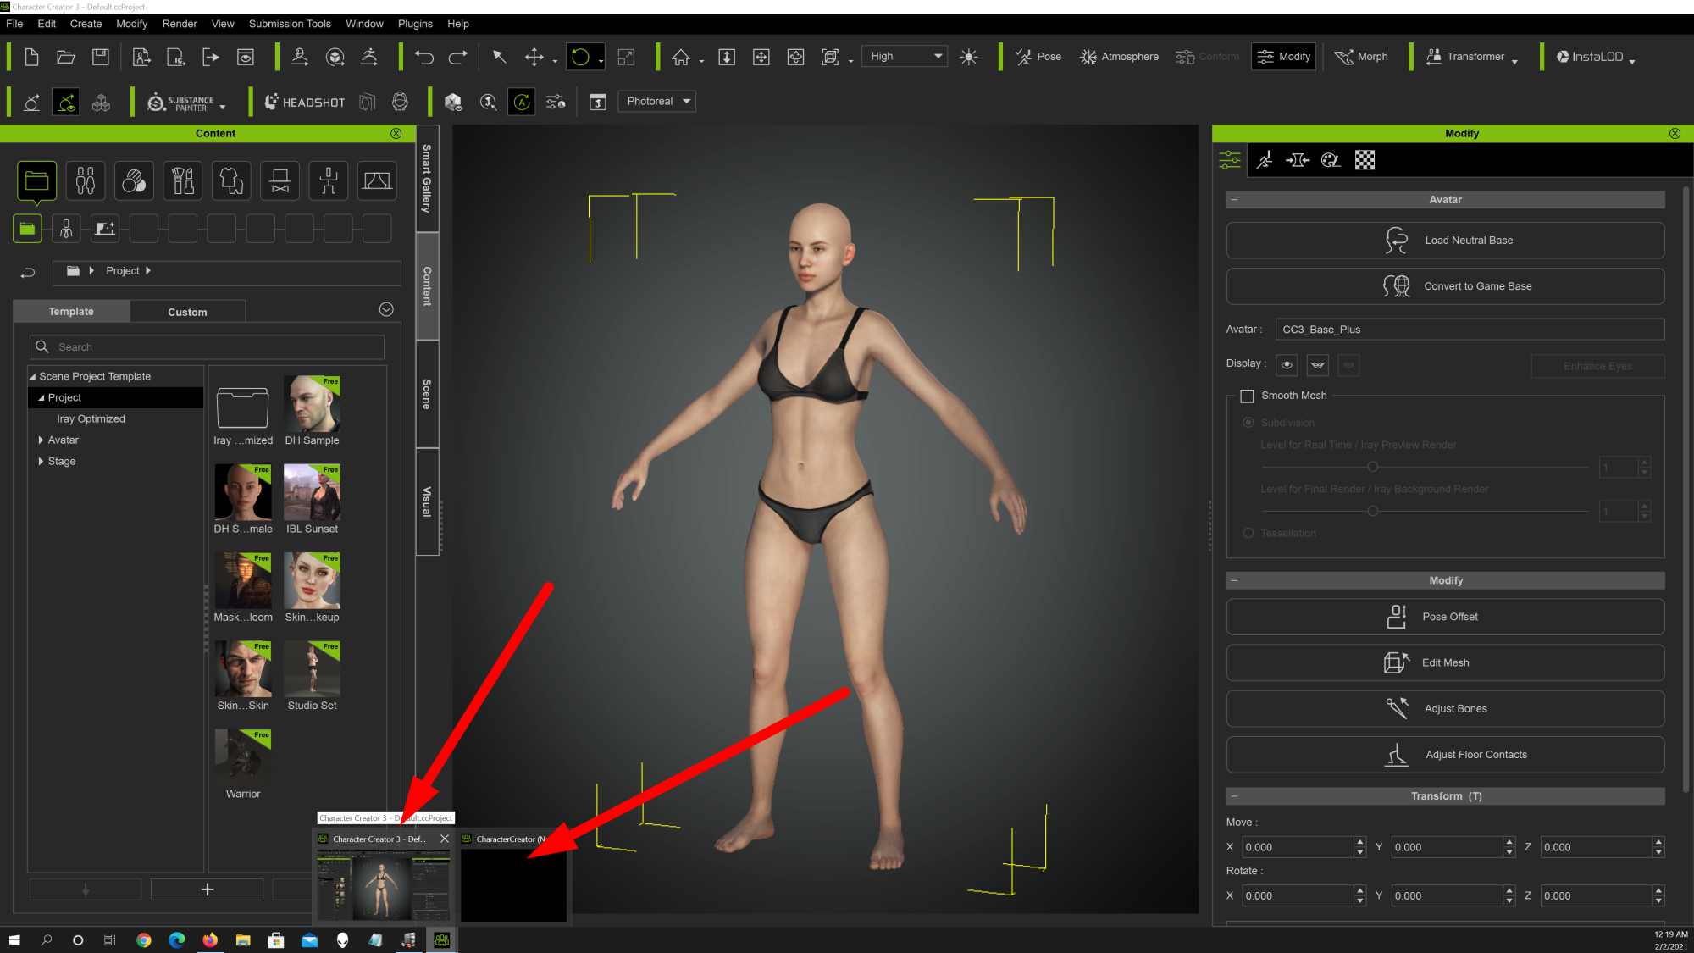
Task: Switch to the Custom content tab
Action: [x=187, y=312]
